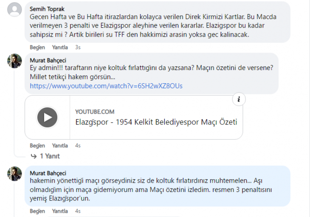Open the youtube.com/watch link
The image size is (310, 217).
point(106,86)
